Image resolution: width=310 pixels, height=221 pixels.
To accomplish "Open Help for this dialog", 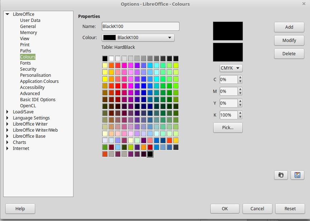I will click(20, 209).
